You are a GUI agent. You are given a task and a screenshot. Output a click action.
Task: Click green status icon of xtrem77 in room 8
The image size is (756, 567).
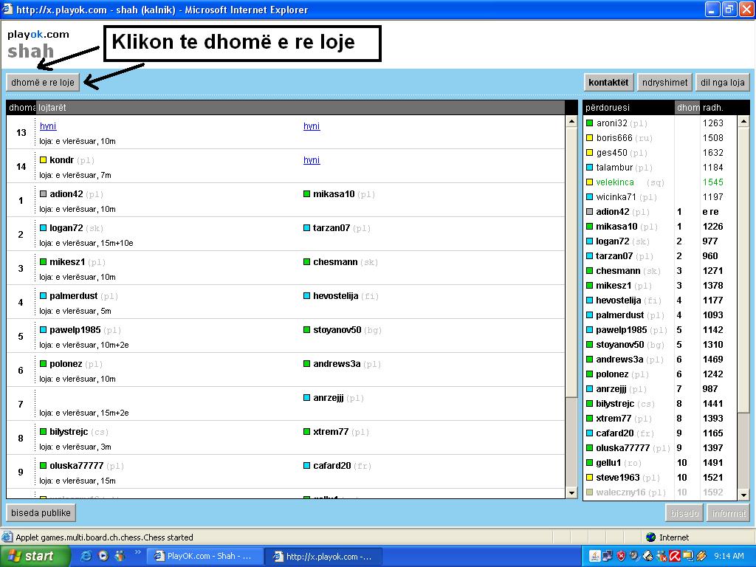tap(306, 431)
